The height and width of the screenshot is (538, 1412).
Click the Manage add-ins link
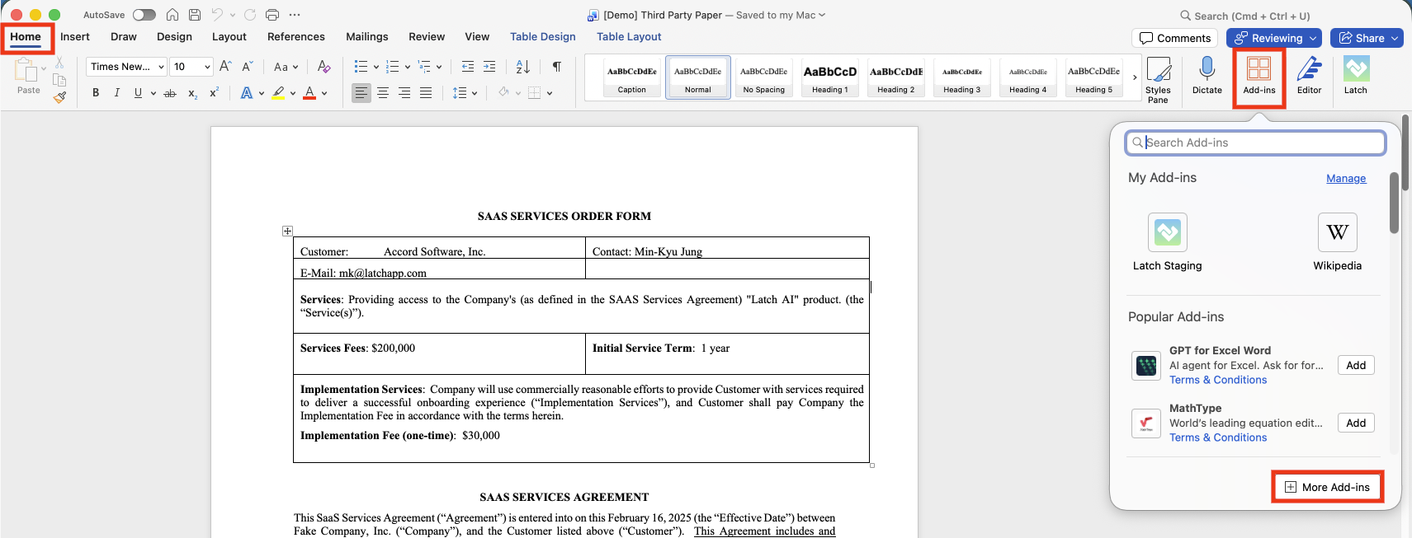(x=1346, y=179)
